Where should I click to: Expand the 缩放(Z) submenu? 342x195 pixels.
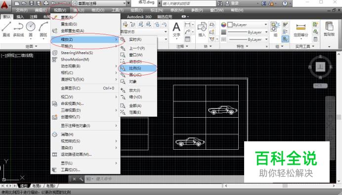tap(85, 39)
